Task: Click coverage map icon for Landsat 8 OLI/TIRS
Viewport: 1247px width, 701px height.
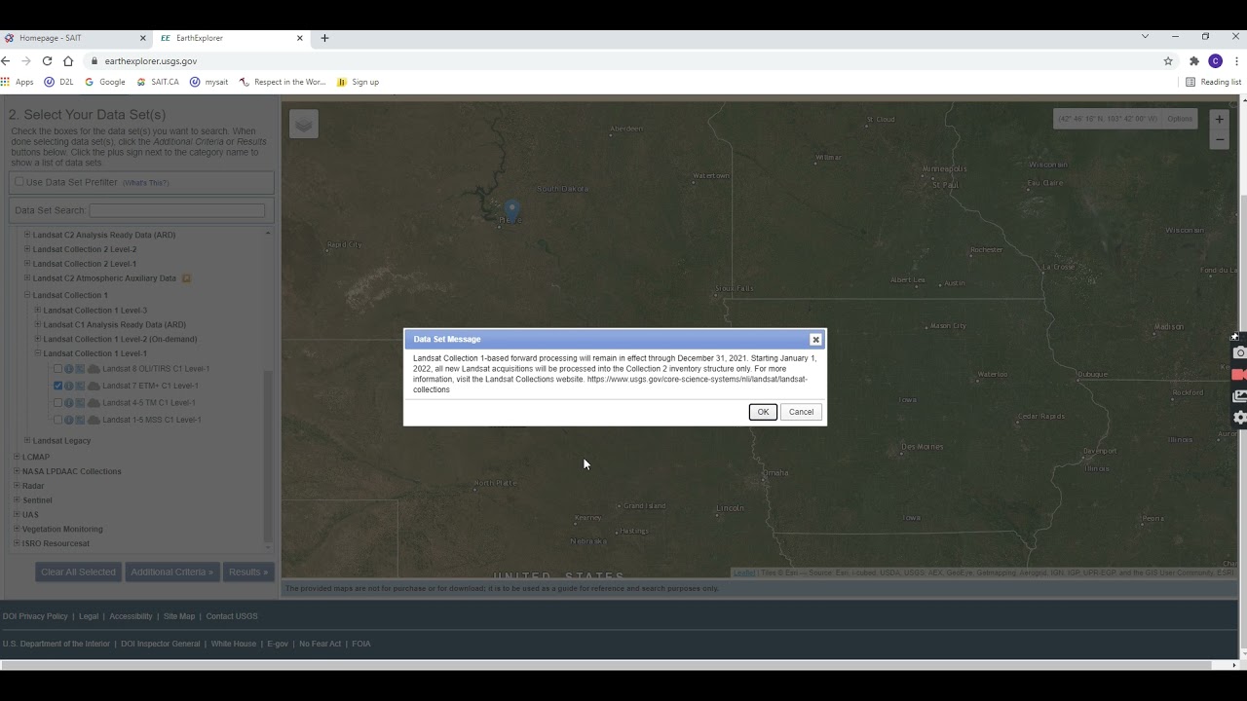Action: (x=81, y=369)
